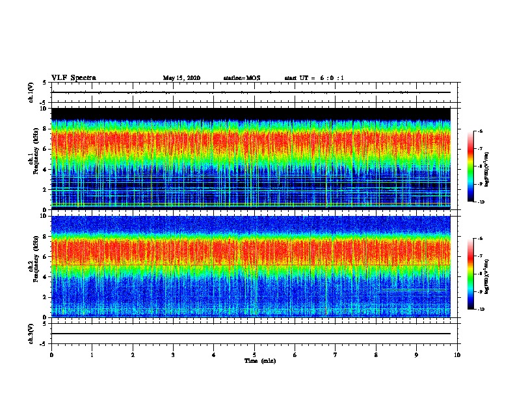Click the '5' minute tick on the time axis
This screenshot has height=398, width=515.
[x=254, y=355]
